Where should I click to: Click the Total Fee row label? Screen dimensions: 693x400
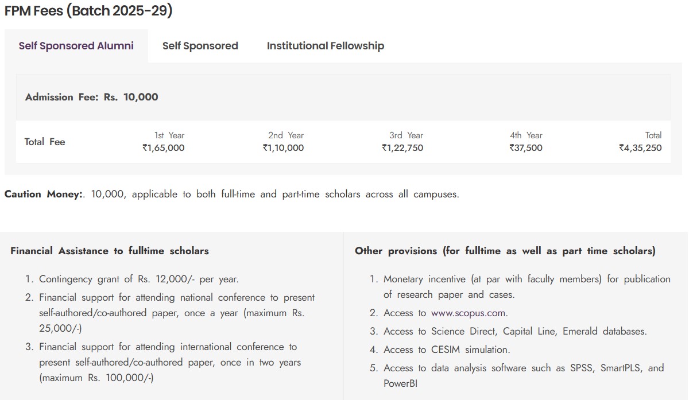pyautogui.click(x=45, y=142)
